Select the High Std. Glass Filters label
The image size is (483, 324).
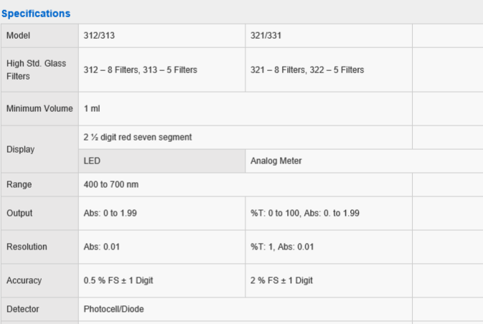pyautogui.click(x=39, y=70)
